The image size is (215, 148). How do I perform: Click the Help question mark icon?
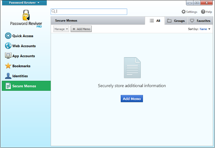pyautogui.click(x=203, y=12)
